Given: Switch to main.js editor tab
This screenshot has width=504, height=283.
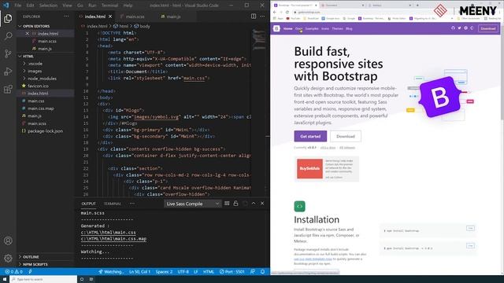Looking at the screenshot, I should (173, 17).
